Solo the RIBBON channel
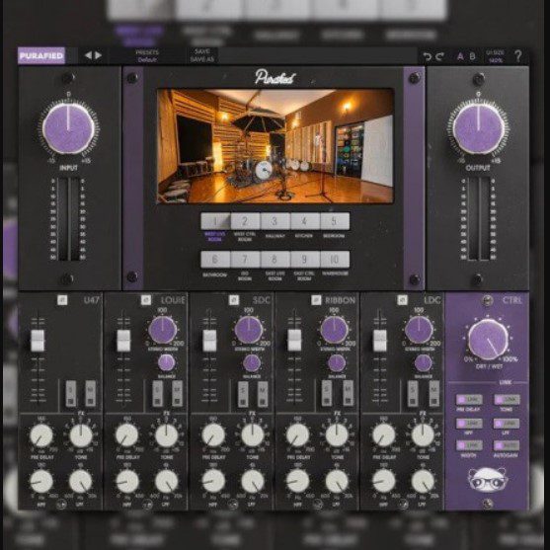This screenshot has height=550, width=550. pos(327,394)
